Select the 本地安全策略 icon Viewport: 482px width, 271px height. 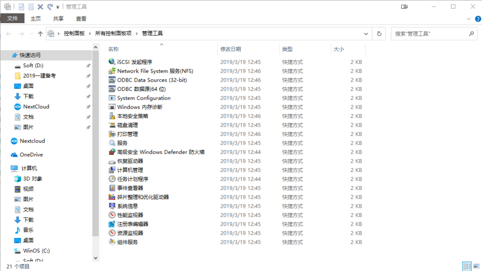pos(112,116)
